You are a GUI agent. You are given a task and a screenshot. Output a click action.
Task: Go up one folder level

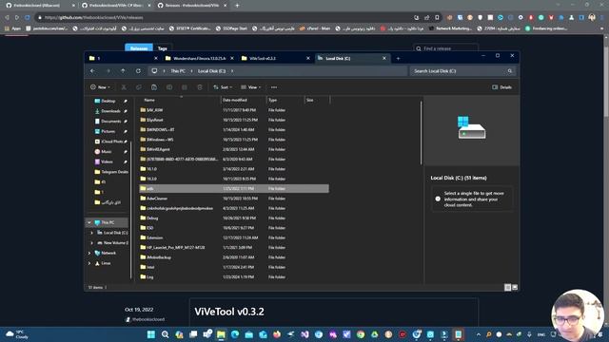pyautogui.click(x=123, y=71)
